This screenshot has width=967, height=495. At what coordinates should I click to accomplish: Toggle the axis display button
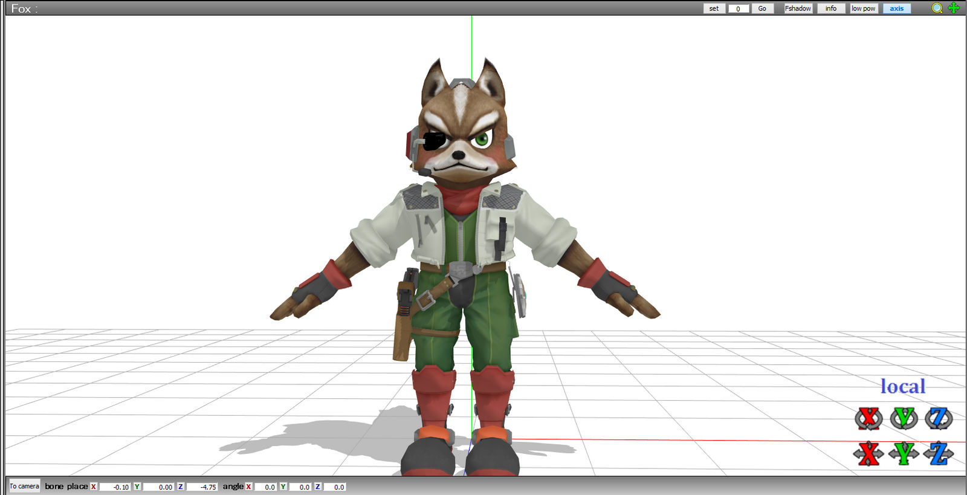tap(896, 8)
